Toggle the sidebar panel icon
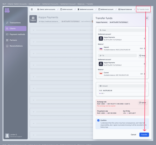Image resolution: width=156 pixels, height=145 pixels. pos(32,9)
